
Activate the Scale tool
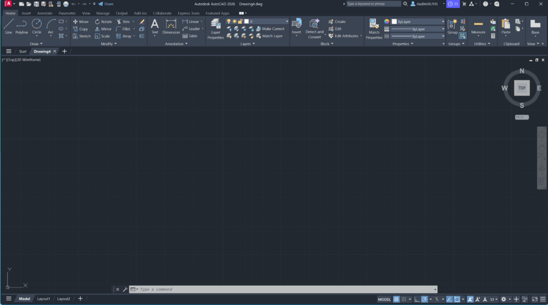pyautogui.click(x=102, y=36)
